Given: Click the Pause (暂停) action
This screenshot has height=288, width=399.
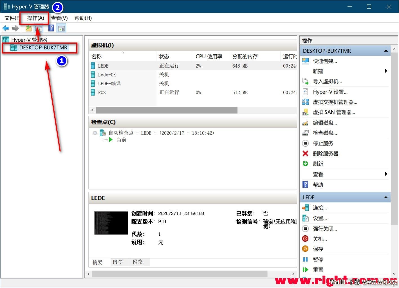Looking at the screenshot, I should (x=318, y=259).
